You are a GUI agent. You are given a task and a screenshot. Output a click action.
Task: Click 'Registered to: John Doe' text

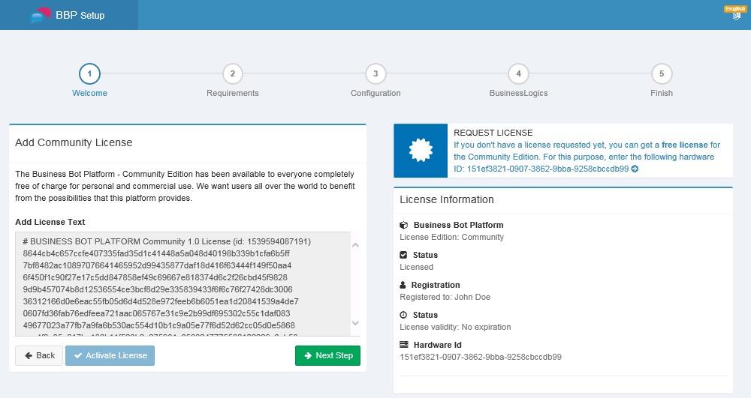pos(445,297)
